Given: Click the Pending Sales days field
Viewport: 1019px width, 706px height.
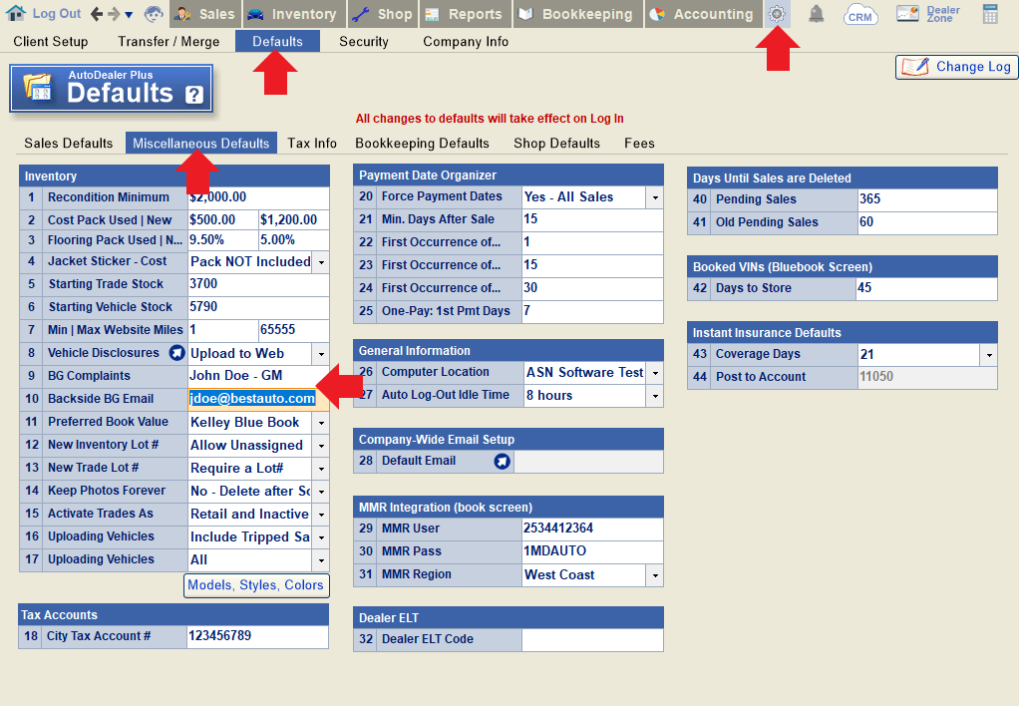Looking at the screenshot, I should click(x=927, y=199).
